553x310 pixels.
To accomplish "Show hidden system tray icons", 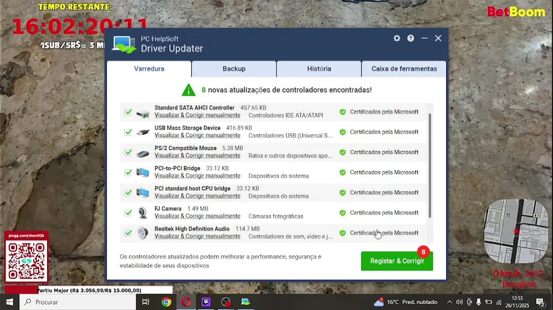I will coord(450,302).
